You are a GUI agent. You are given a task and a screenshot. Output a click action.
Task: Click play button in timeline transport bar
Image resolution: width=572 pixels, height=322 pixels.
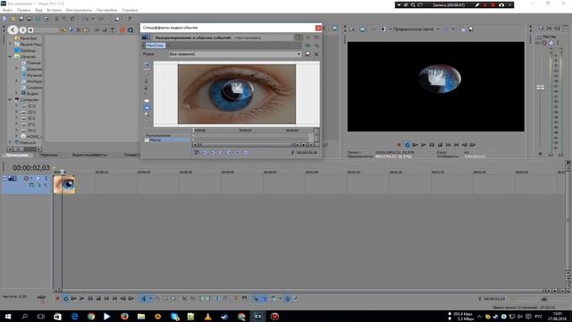(x=81, y=298)
